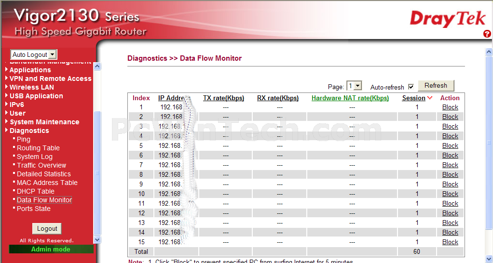Block the host in index row 11
The height and width of the screenshot is (263, 493).
[450, 204]
